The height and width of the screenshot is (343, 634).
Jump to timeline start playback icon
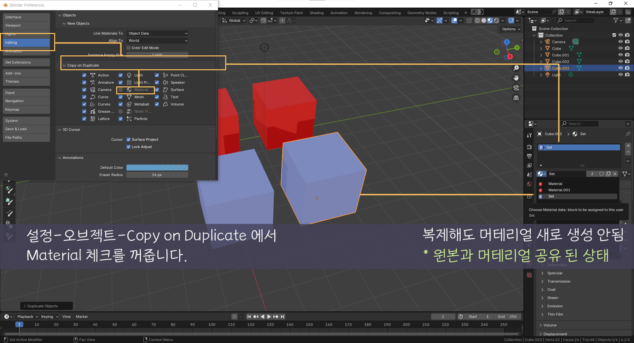coord(249,317)
